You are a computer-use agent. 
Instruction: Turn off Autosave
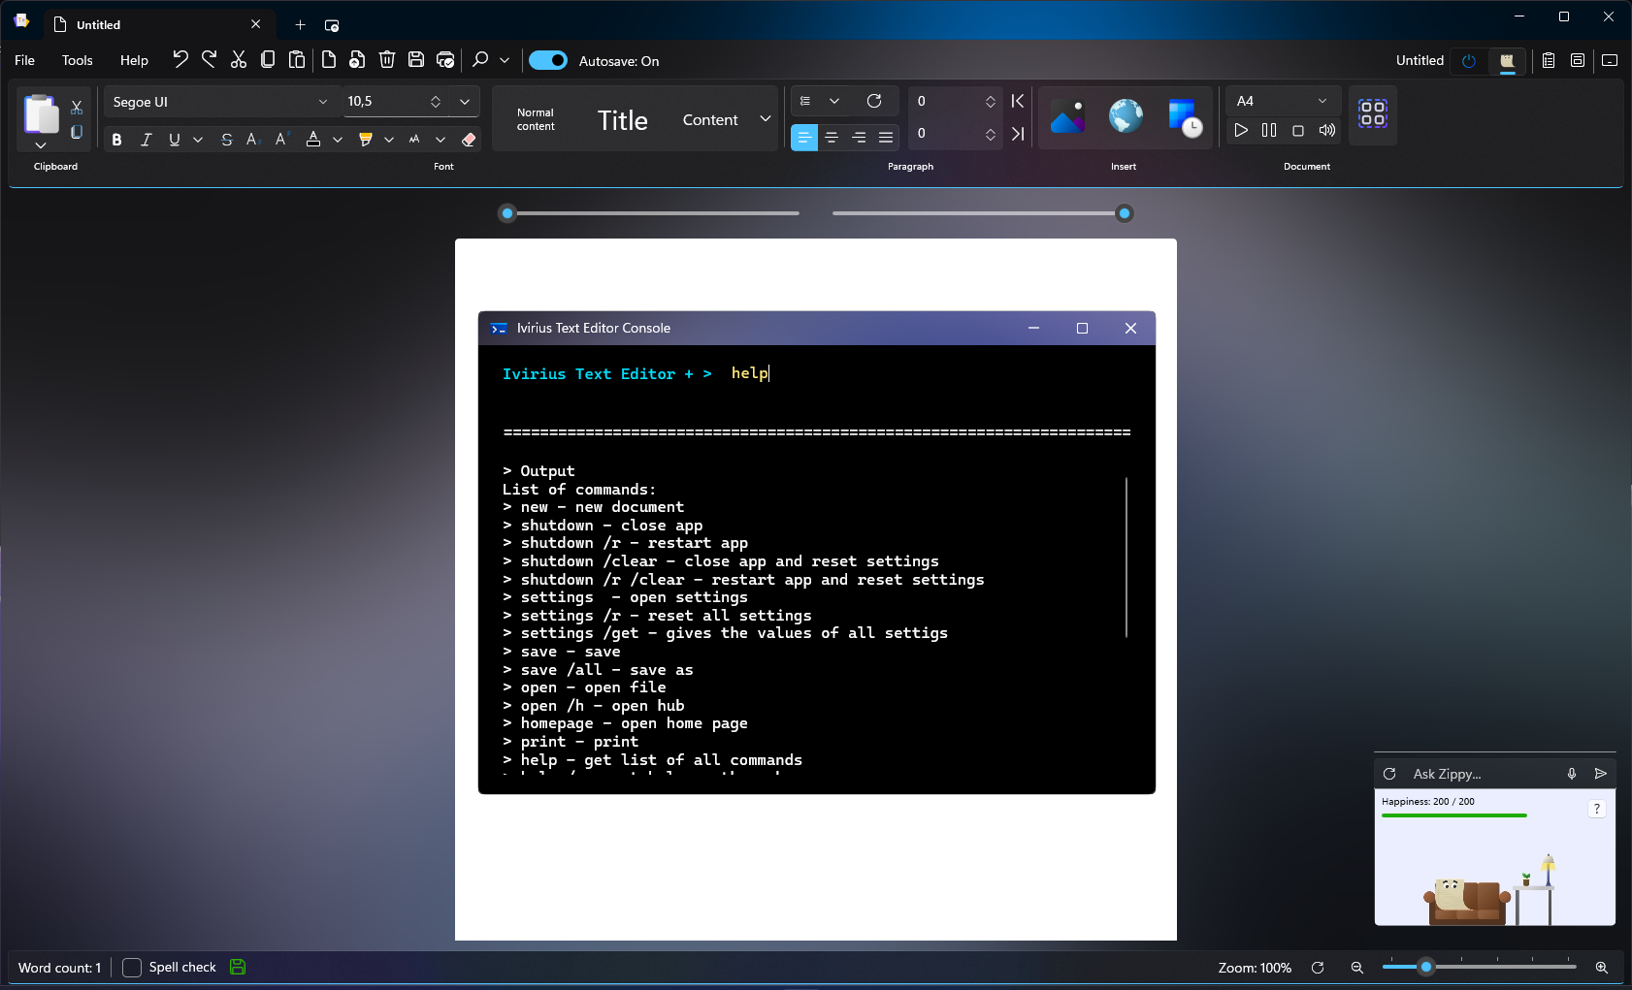click(x=547, y=60)
